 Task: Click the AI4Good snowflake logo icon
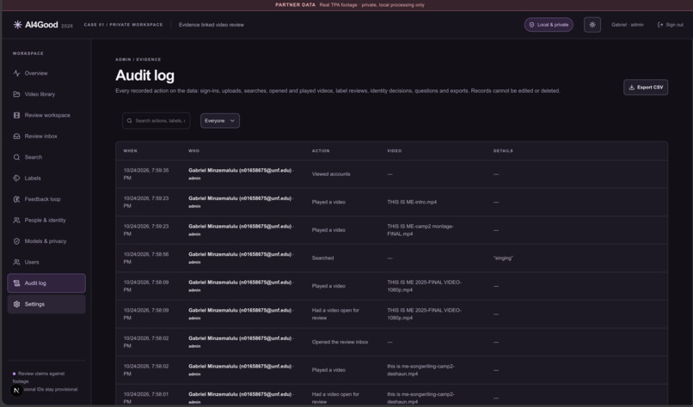(18, 25)
